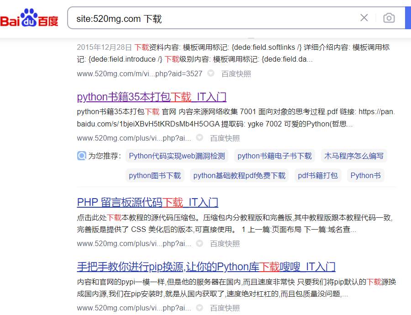411x315 pixels.
Task: Open the Baidu logo homepage link
Action: (x=29, y=18)
